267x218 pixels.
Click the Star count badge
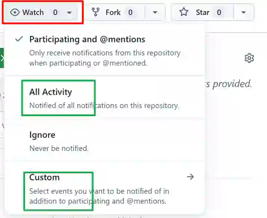219,12
